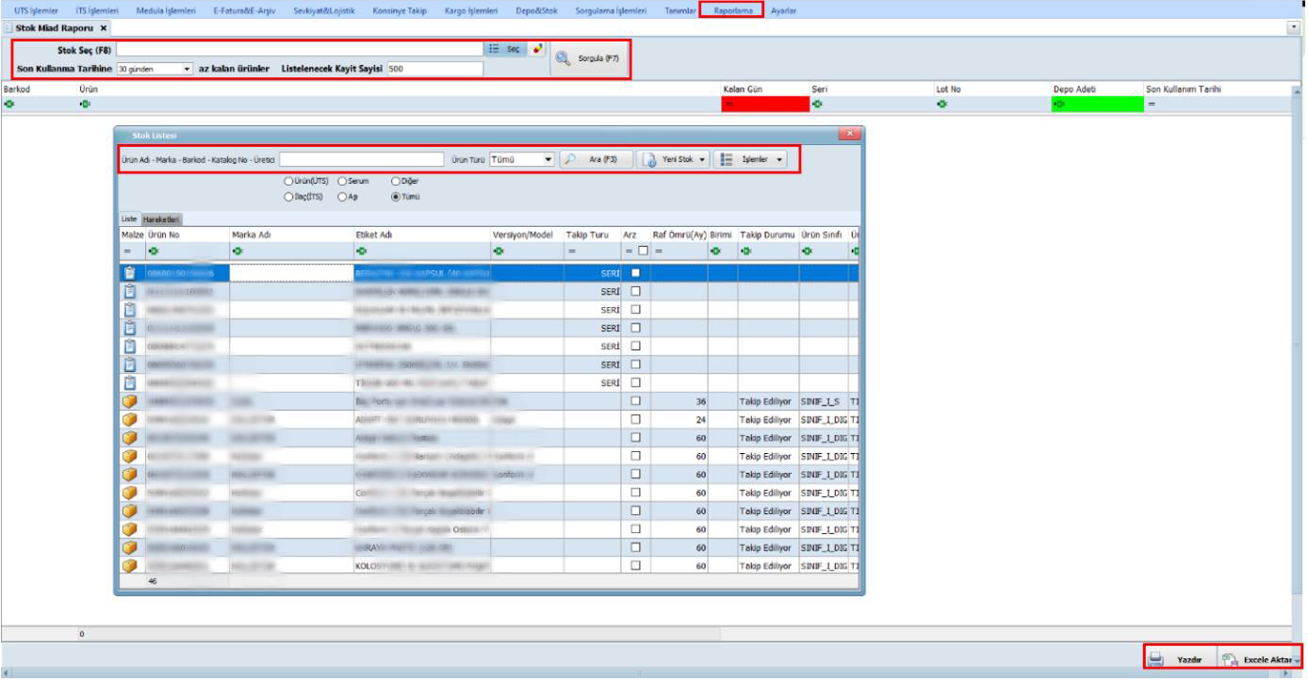Open the Ayarlar menu
The height and width of the screenshot is (680, 1308).
[x=783, y=9]
